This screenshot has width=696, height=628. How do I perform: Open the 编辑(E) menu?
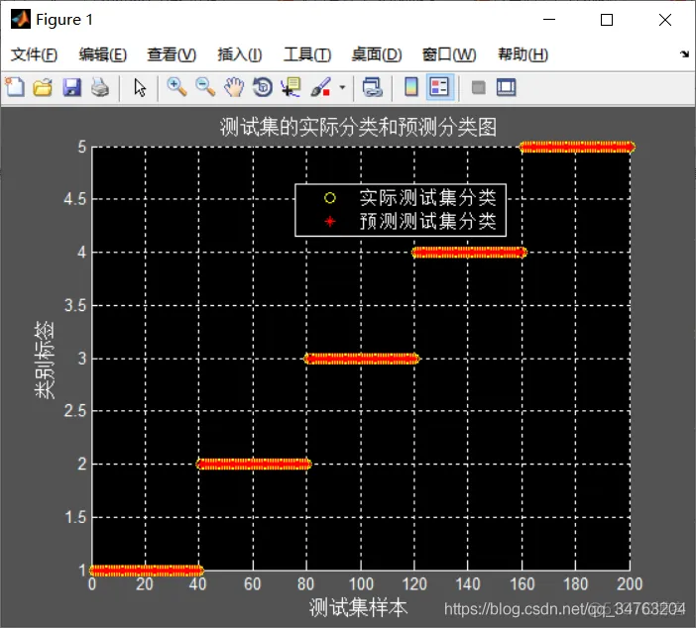[102, 54]
